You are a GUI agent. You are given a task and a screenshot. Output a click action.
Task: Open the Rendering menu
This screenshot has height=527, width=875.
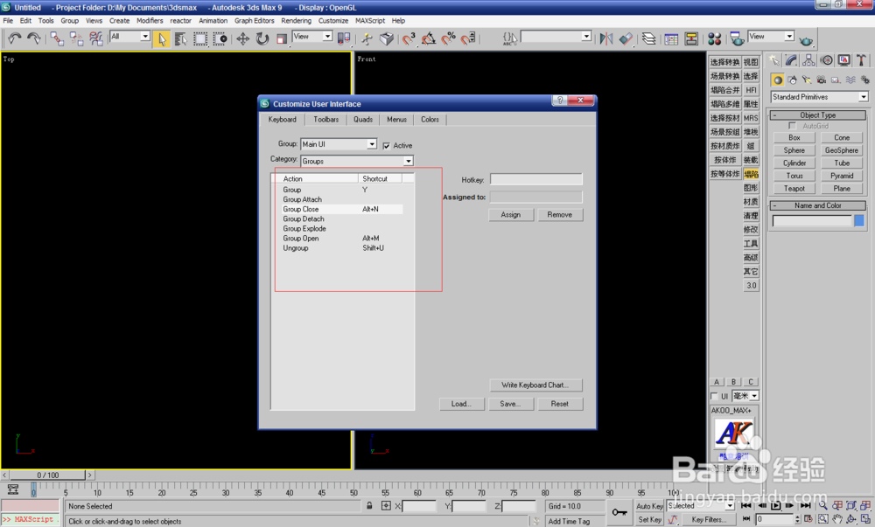(296, 21)
